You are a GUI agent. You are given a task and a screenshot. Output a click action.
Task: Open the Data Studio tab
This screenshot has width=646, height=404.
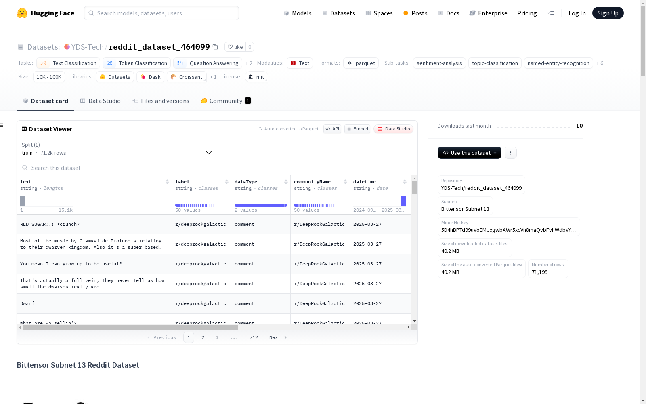point(100,101)
